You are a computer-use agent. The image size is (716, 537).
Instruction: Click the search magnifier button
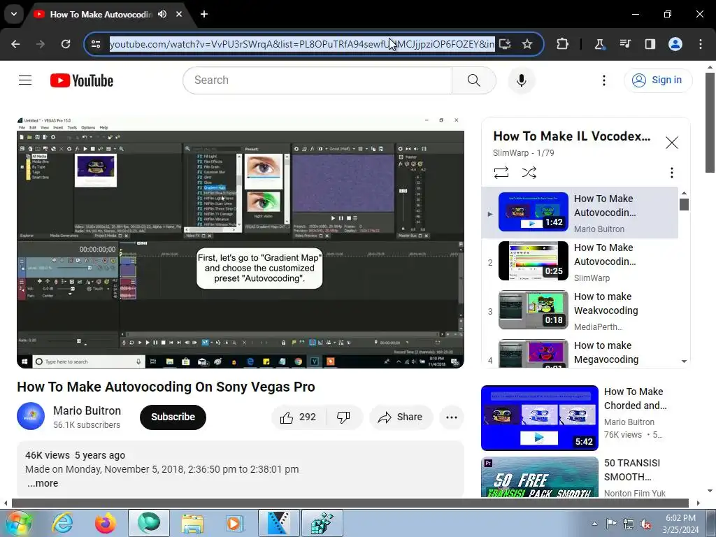(473, 80)
